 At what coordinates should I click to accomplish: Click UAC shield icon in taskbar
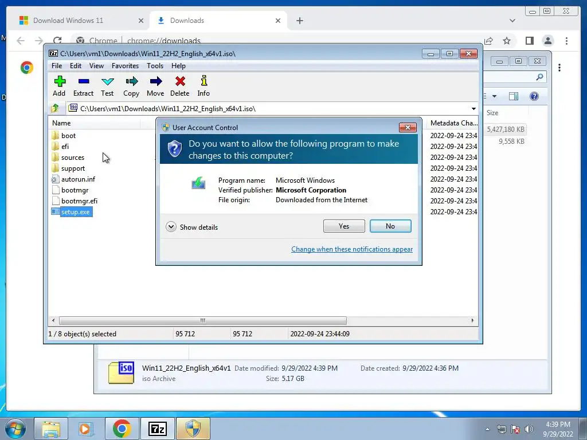tap(193, 429)
